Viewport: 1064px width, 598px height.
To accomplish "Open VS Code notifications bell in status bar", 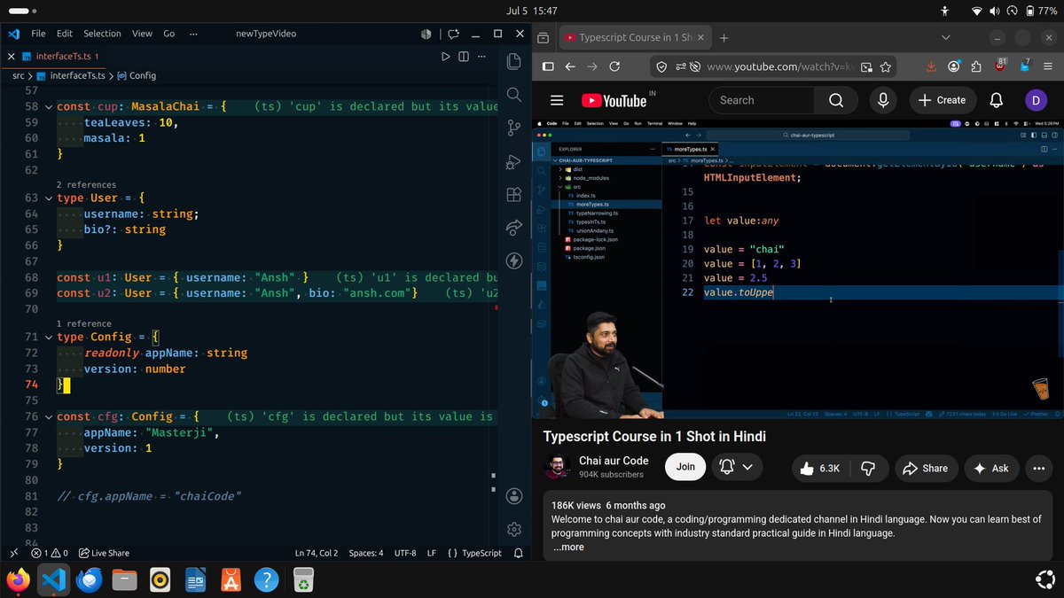I will [518, 553].
